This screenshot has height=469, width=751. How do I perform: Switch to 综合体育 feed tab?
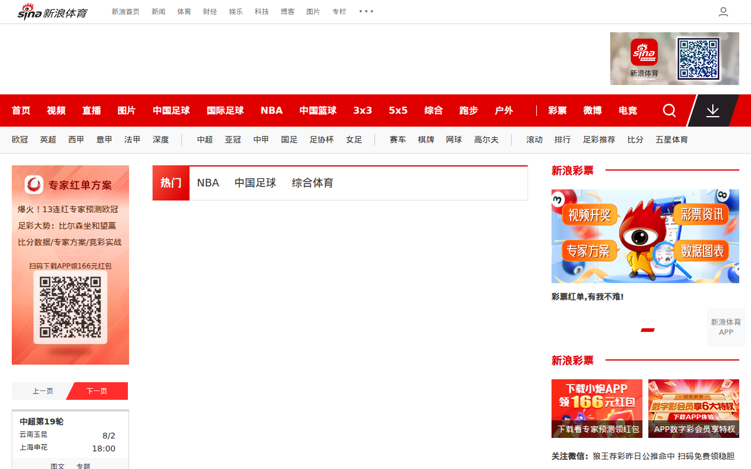[313, 183]
